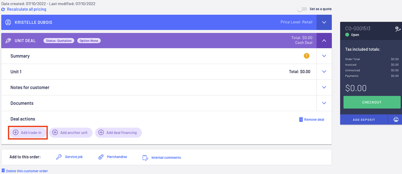Screen dimensions: 402x174
Task: Click the customer profile icon beside Kristelle Dubois
Action: tap(8, 22)
